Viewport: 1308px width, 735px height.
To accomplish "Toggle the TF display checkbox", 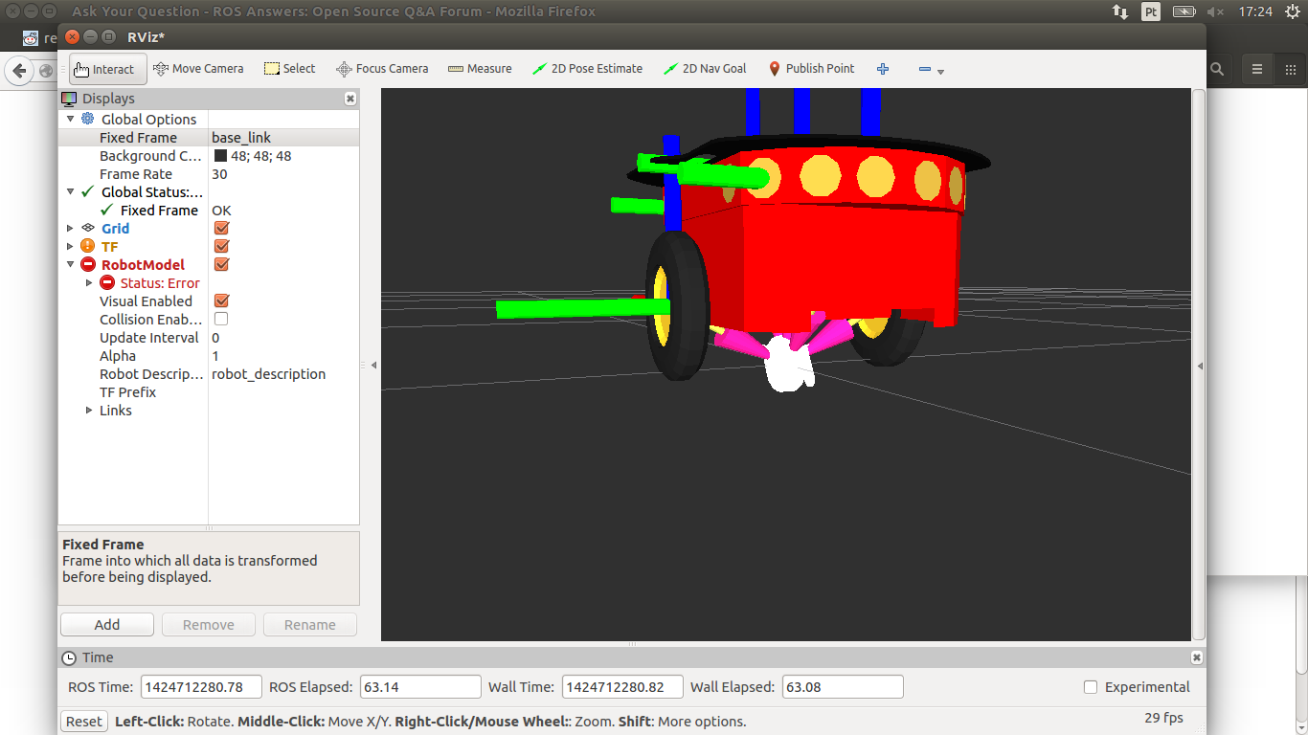I will (x=221, y=246).
